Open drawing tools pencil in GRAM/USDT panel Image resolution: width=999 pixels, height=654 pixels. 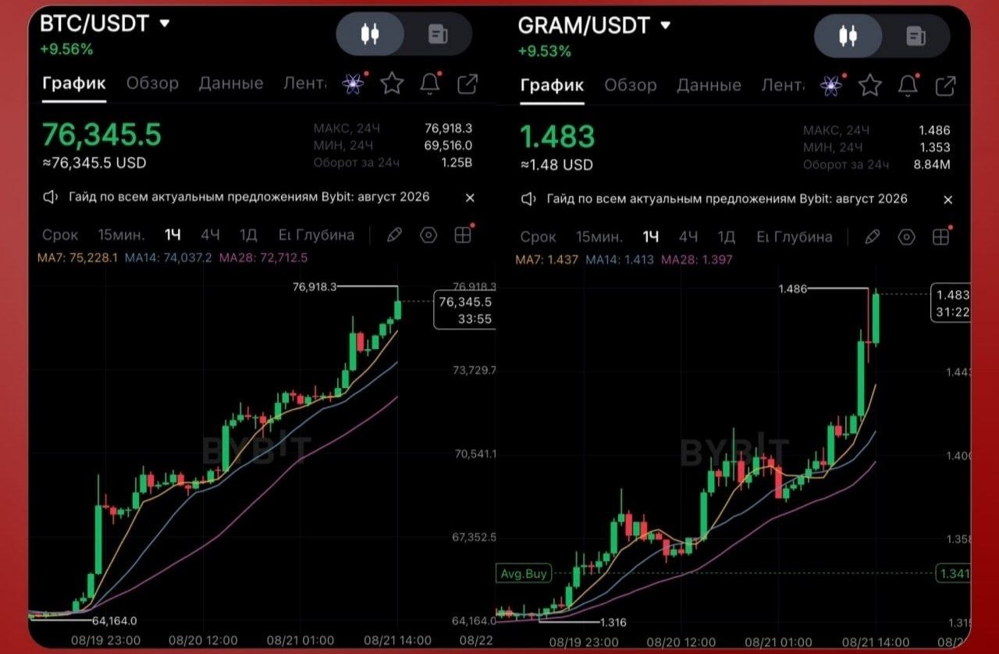[x=872, y=236]
